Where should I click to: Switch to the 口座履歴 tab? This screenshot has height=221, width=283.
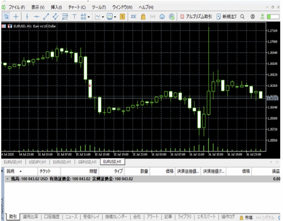[x=52, y=217]
